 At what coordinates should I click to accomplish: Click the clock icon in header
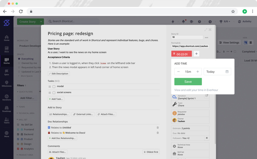pyautogui.click(x=210, y=22)
